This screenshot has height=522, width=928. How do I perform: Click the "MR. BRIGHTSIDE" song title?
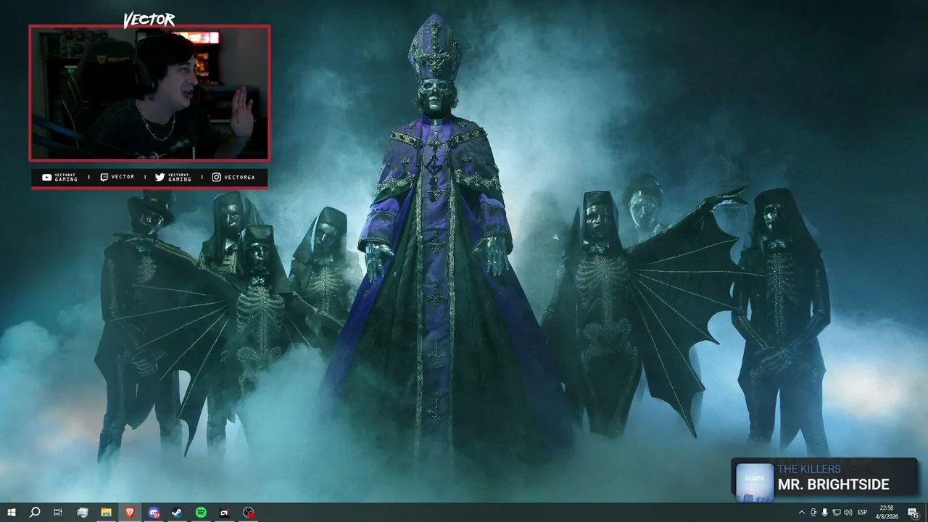[833, 485]
